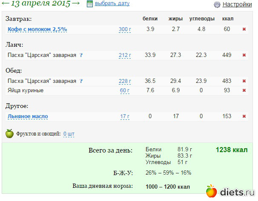Delete the dinner Пасха "Царская" entry
This screenshot has height=201, width=258.
tap(244, 81)
